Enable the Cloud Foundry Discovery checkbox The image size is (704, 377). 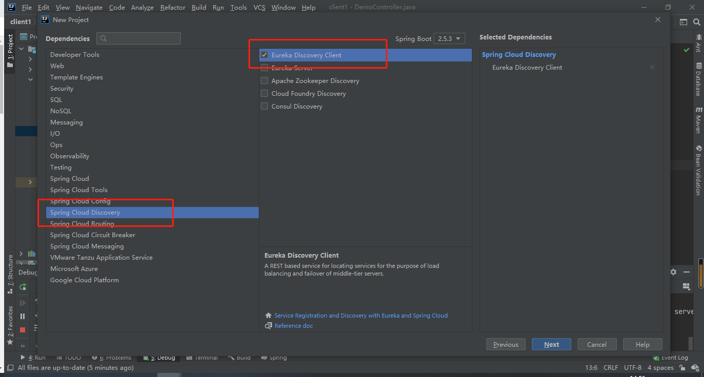[x=264, y=93]
